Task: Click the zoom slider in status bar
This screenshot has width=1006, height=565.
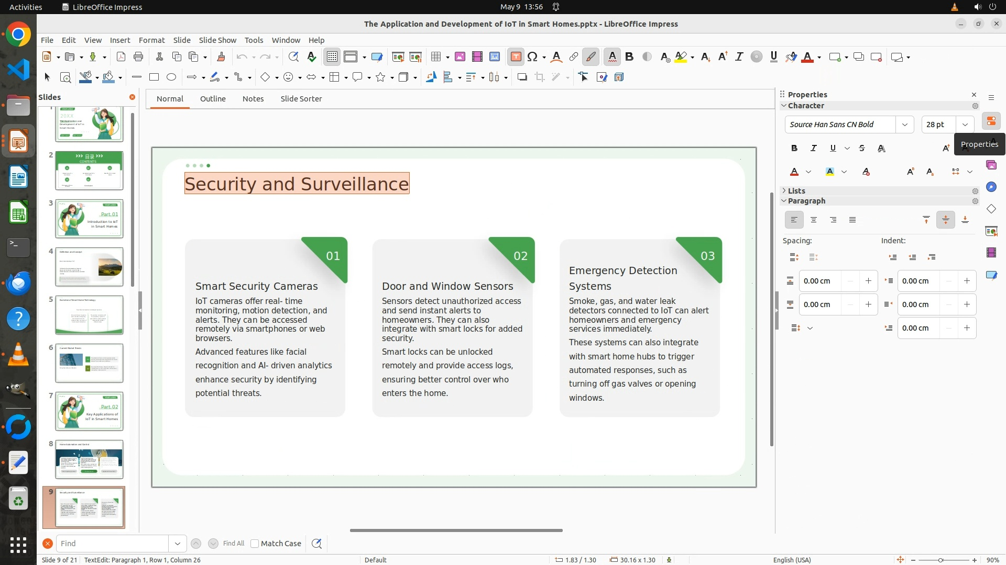Action: click(941, 560)
